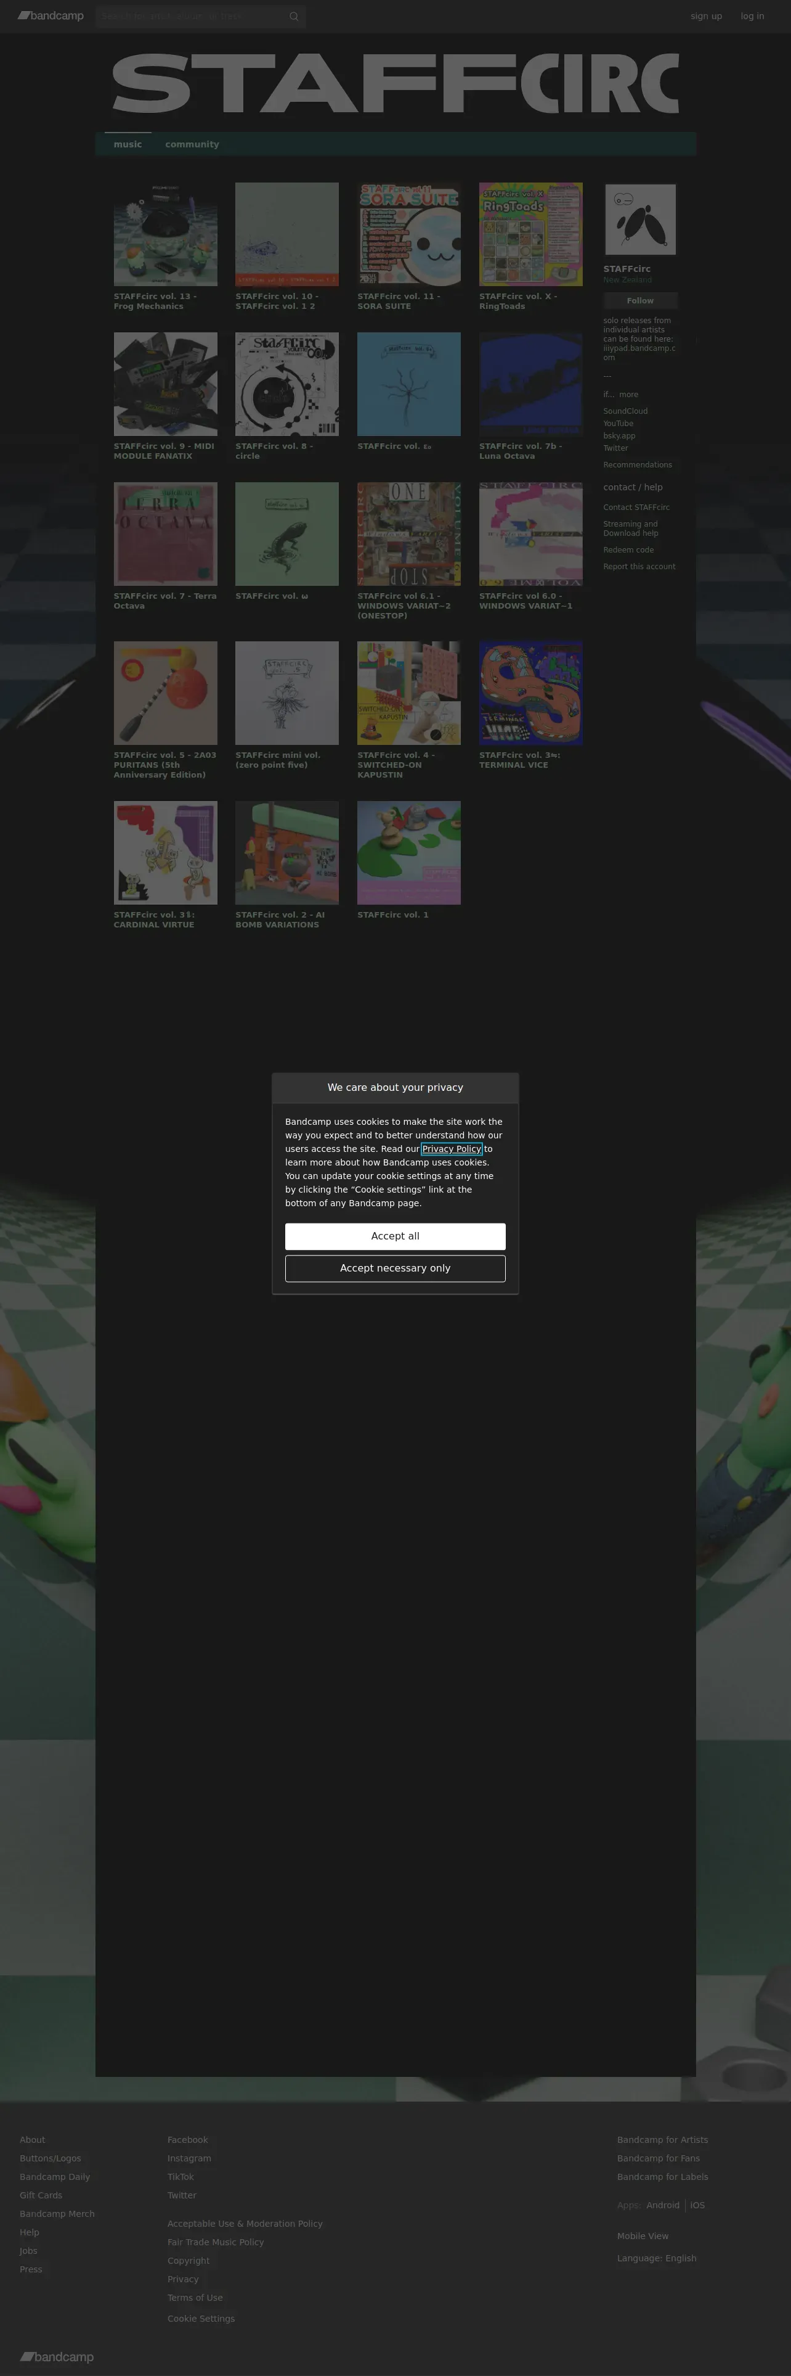This screenshot has width=791, height=2376.
Task: Open the Buttons/Logos footer link
Action: click(x=51, y=2158)
